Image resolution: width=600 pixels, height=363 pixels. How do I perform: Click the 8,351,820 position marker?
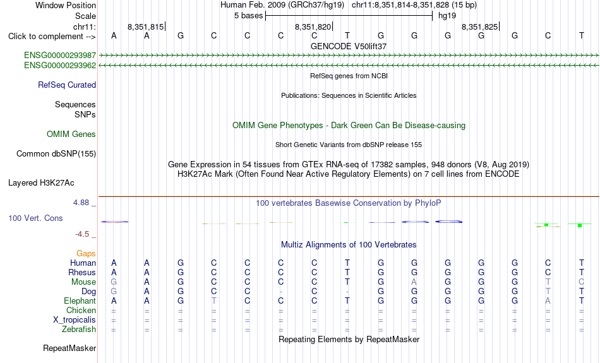313,27
